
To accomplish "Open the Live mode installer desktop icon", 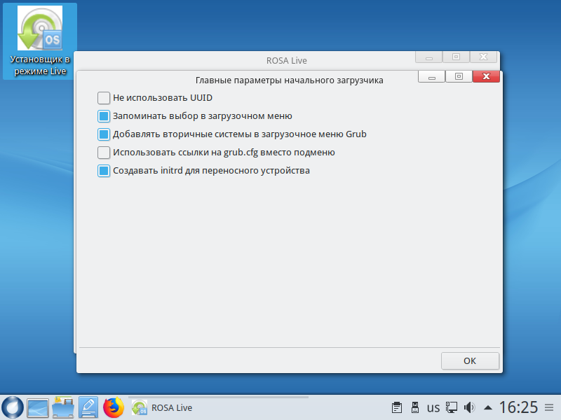I will [x=39, y=41].
